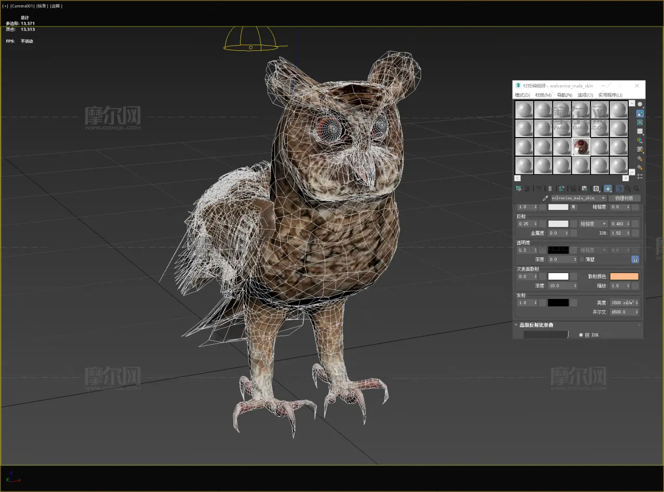Viewport: 664px width, 492px height.
Task: Click the Put to Library save icon
Action: pyautogui.click(x=585, y=188)
